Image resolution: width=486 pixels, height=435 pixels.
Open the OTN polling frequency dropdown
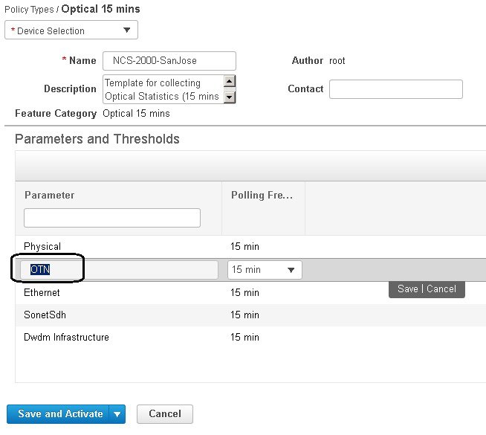coord(265,270)
